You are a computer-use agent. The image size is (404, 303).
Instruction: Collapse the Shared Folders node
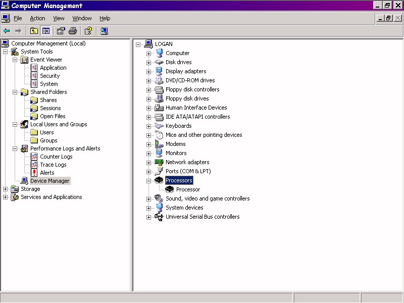coord(15,92)
